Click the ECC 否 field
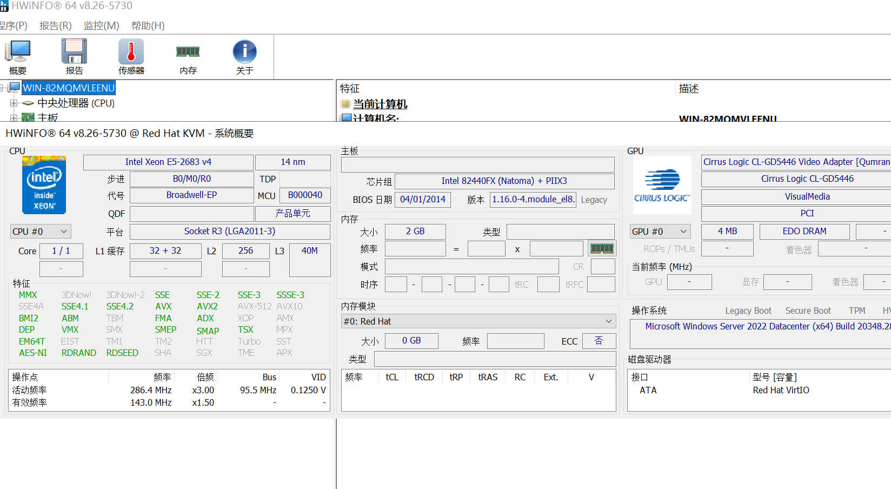The width and height of the screenshot is (891, 489). point(599,341)
